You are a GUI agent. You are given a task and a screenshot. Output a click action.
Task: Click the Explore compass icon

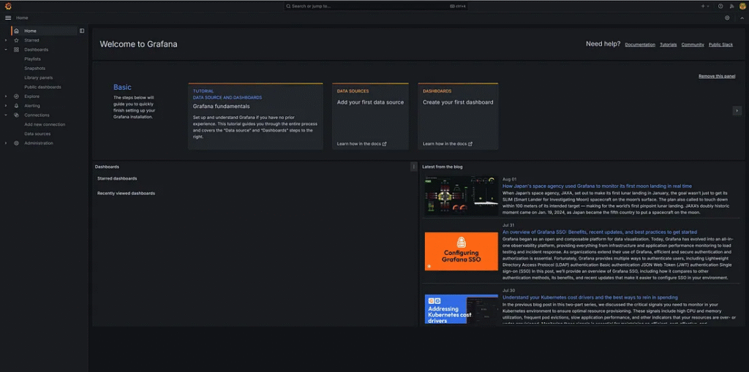[16, 96]
